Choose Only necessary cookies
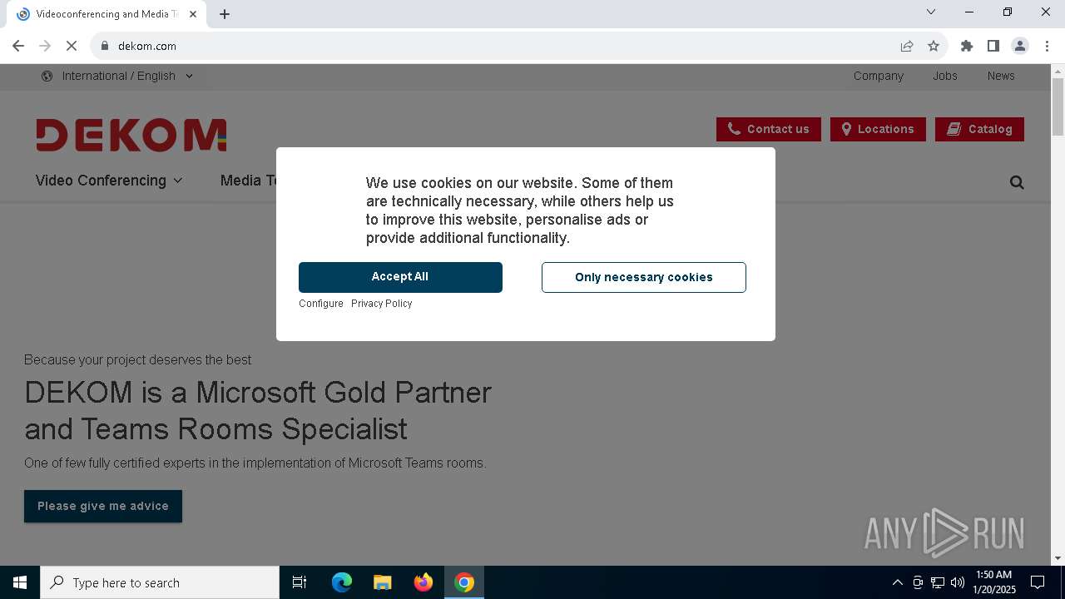Viewport: 1065px width, 599px height. point(644,277)
